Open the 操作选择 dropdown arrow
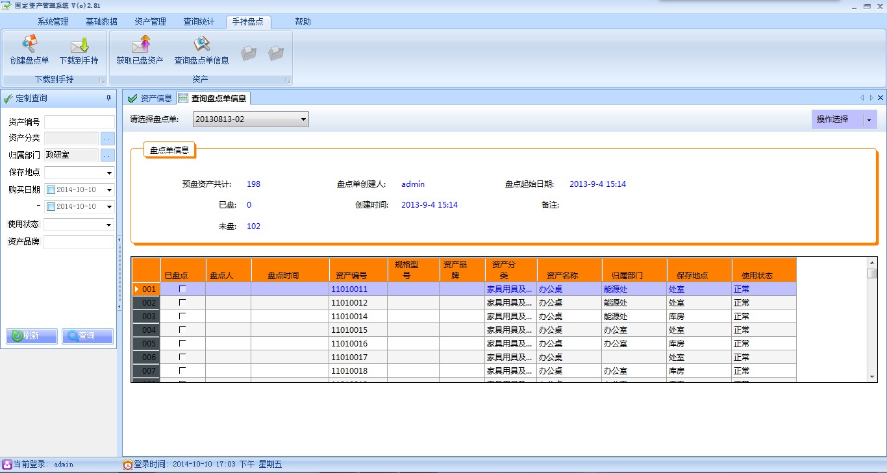The image size is (887, 473). pos(869,120)
